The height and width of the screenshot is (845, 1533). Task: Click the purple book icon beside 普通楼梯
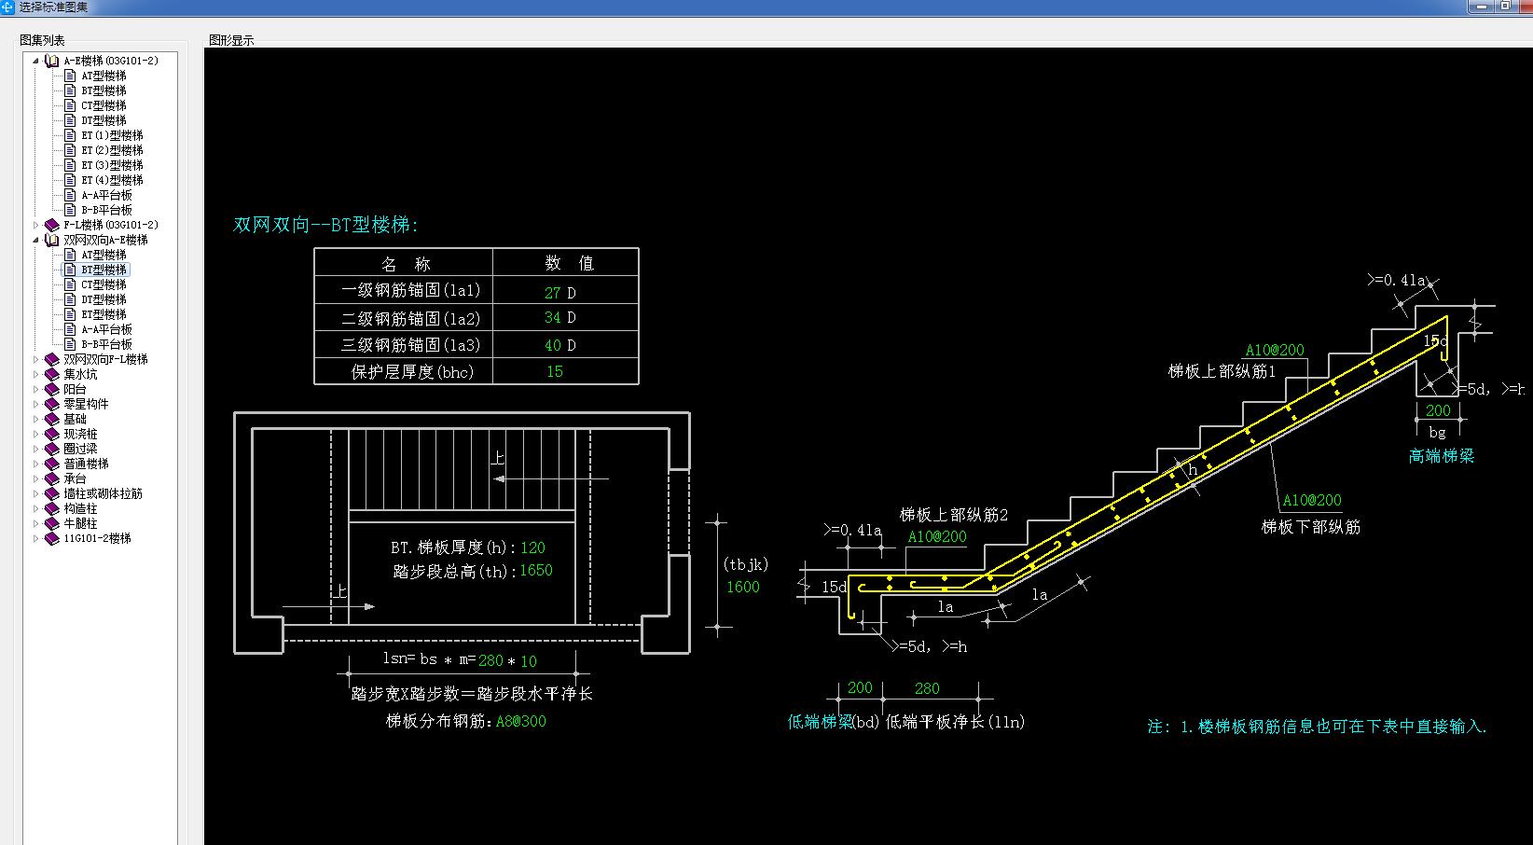[x=52, y=464]
